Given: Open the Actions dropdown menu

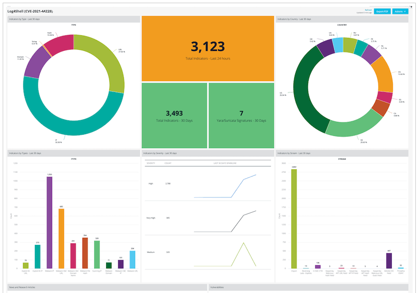Looking at the screenshot, I should pyautogui.click(x=400, y=11).
